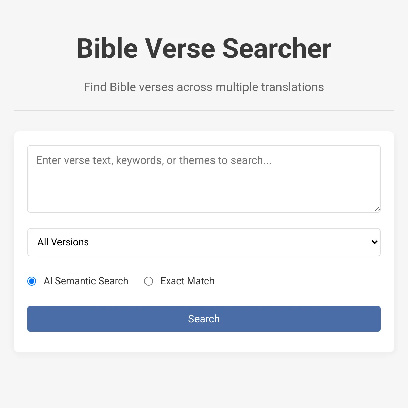Image resolution: width=408 pixels, height=408 pixels.
Task: Click the verse text search box
Action: pos(204,179)
